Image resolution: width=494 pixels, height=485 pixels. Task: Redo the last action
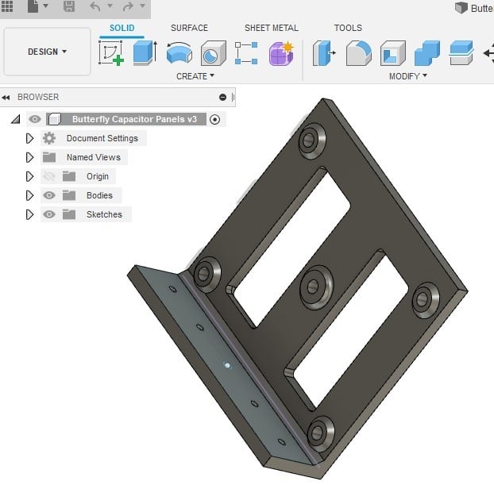128,6
